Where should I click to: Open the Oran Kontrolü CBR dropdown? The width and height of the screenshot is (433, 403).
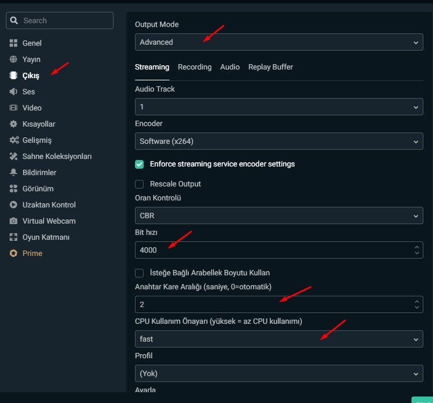click(279, 216)
